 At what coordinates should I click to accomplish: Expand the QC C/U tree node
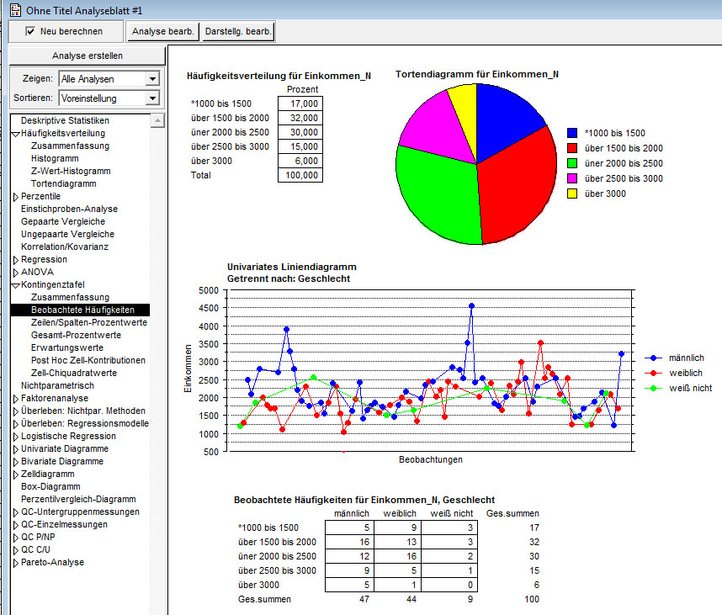click(16, 550)
